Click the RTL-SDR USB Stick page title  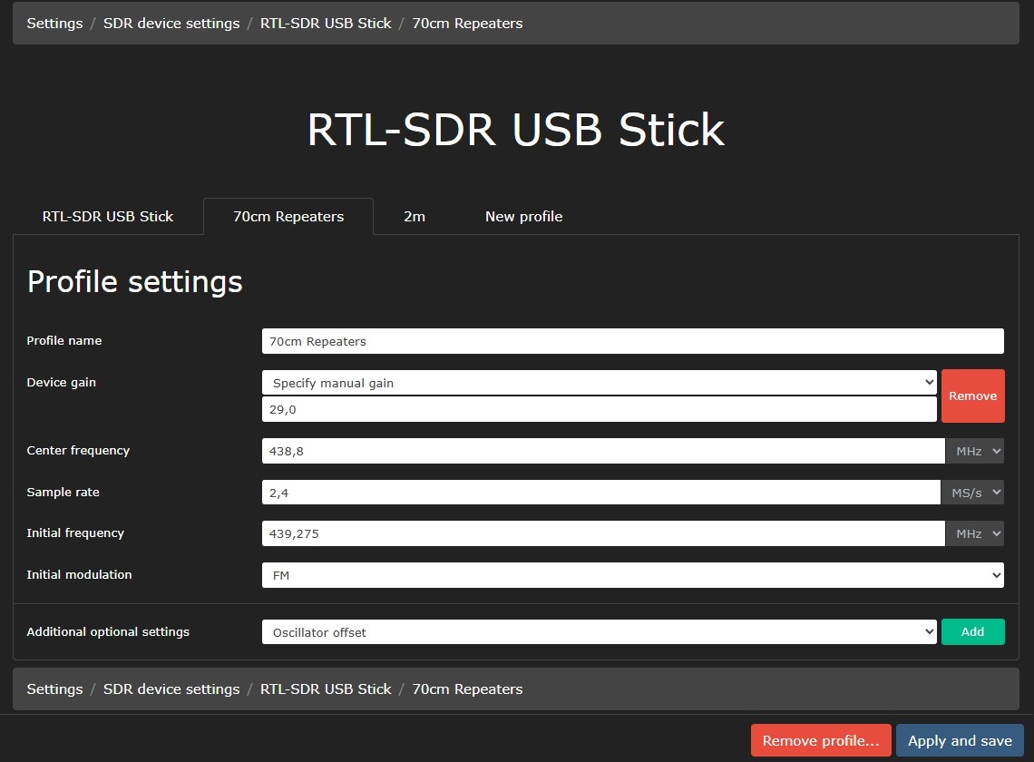[516, 130]
